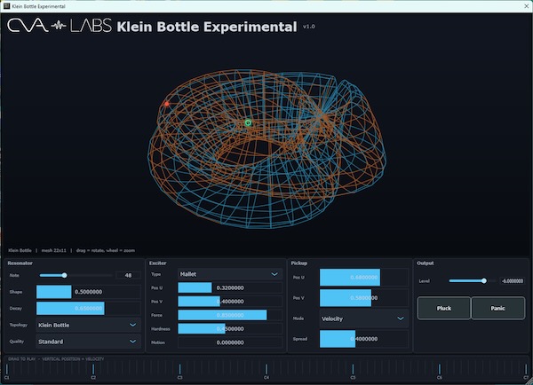Click the C2 key marker on keyboard strip
The height and width of the screenshot is (385, 533).
(x=93, y=371)
